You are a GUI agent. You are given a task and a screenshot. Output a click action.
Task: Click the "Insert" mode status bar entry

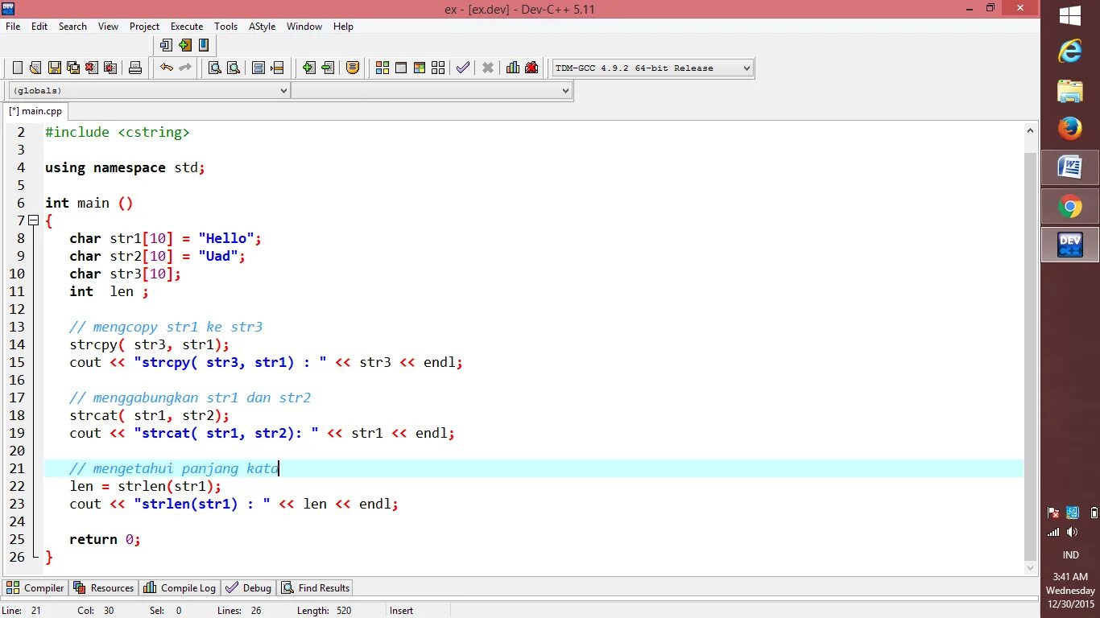click(x=401, y=611)
